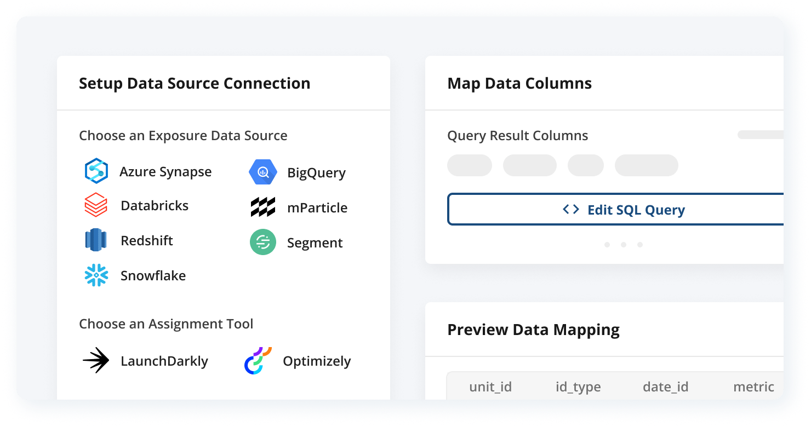Select the Segment green circle icon
811x427 pixels.
tap(263, 243)
